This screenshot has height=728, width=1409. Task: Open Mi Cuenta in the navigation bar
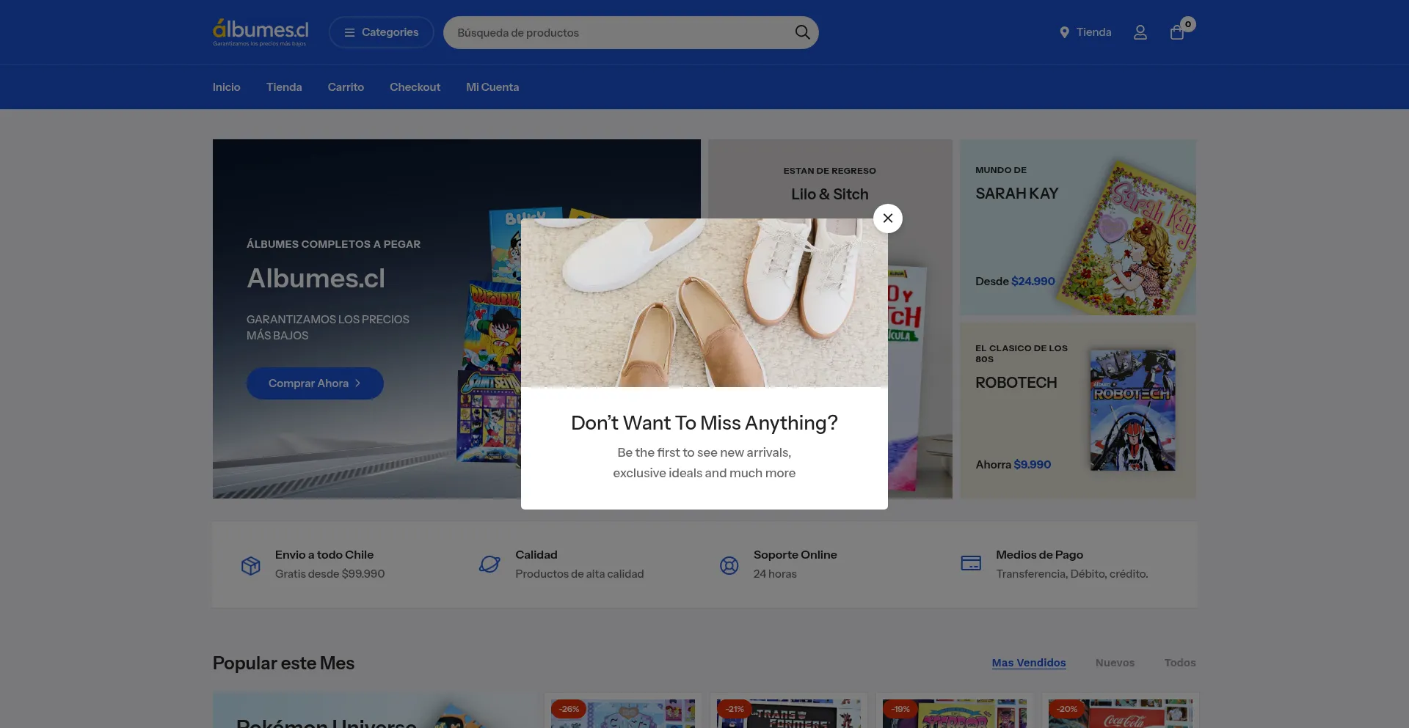(492, 87)
